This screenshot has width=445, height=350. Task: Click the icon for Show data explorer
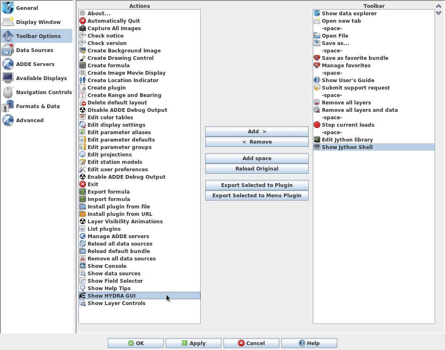coord(317,13)
